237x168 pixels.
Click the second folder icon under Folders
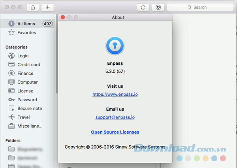(x=11, y=158)
